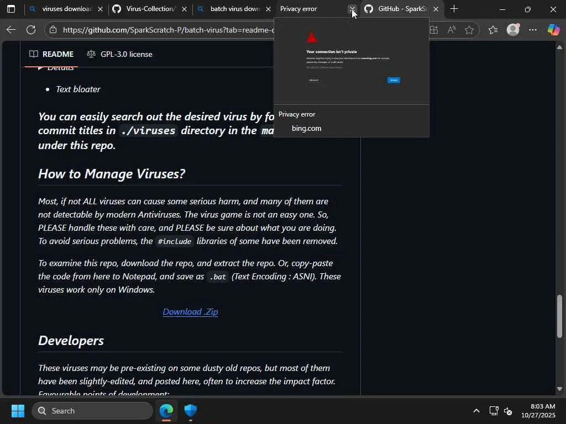
Task: Open split screen icon in toolbar
Action: (x=433, y=30)
